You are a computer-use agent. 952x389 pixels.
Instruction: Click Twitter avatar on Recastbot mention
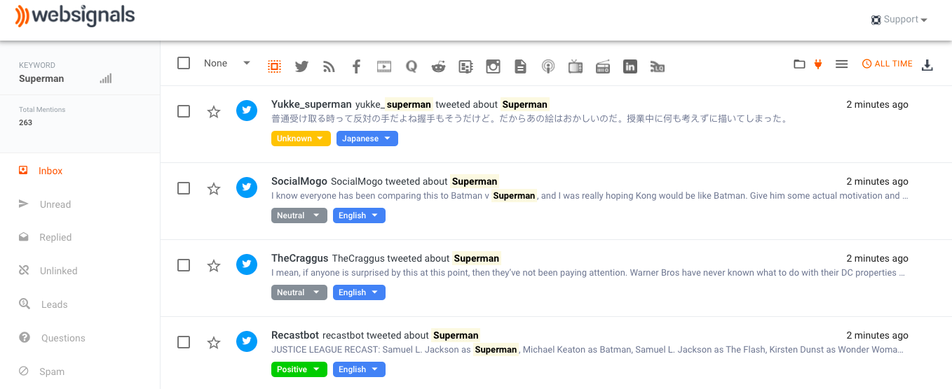[247, 341]
